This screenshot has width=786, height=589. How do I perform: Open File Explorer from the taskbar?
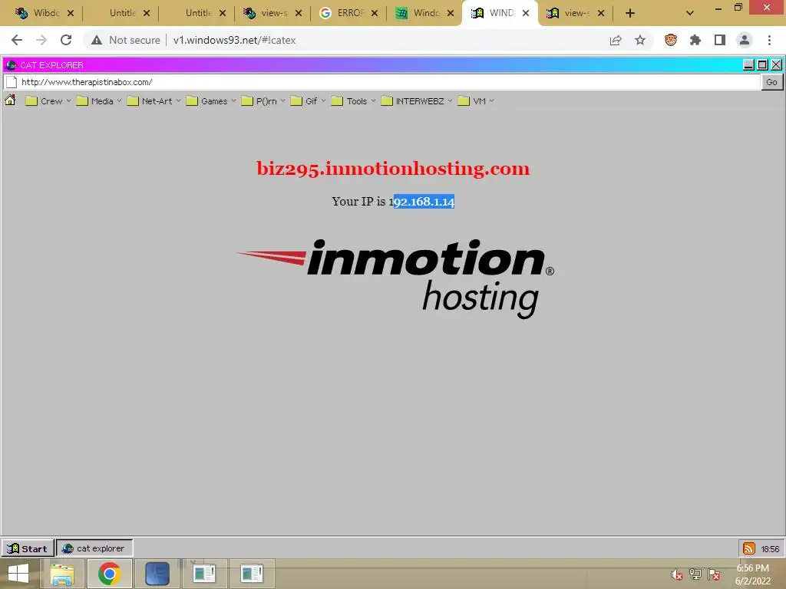tap(62, 574)
